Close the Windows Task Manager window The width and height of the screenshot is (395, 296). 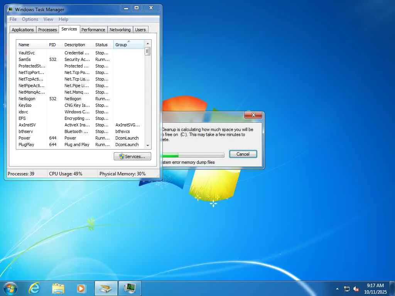click(x=151, y=8)
